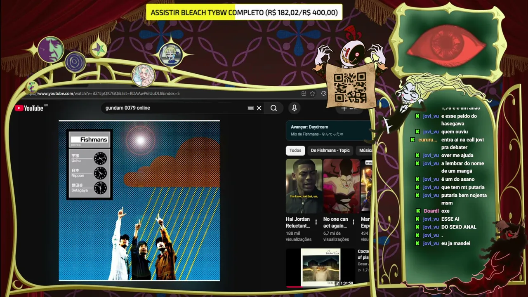Select the De Fishmans - Topic chip

pos(330,151)
